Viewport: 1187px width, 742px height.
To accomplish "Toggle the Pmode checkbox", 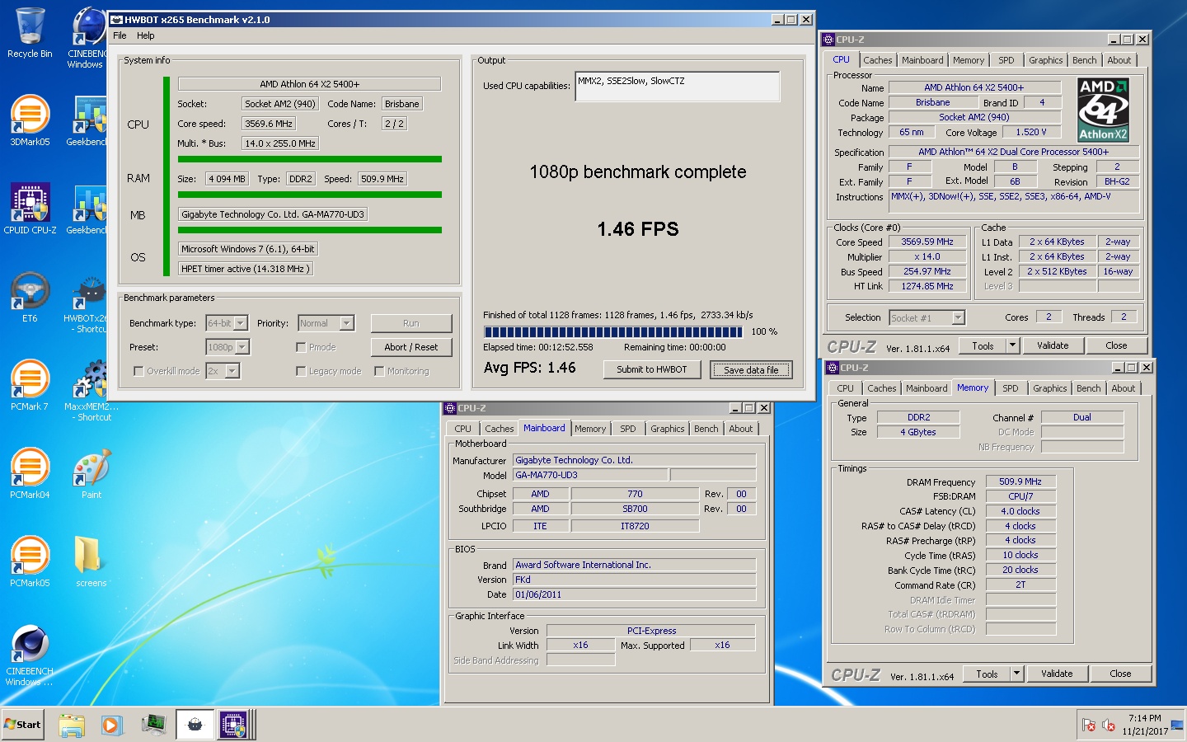I will [x=301, y=347].
